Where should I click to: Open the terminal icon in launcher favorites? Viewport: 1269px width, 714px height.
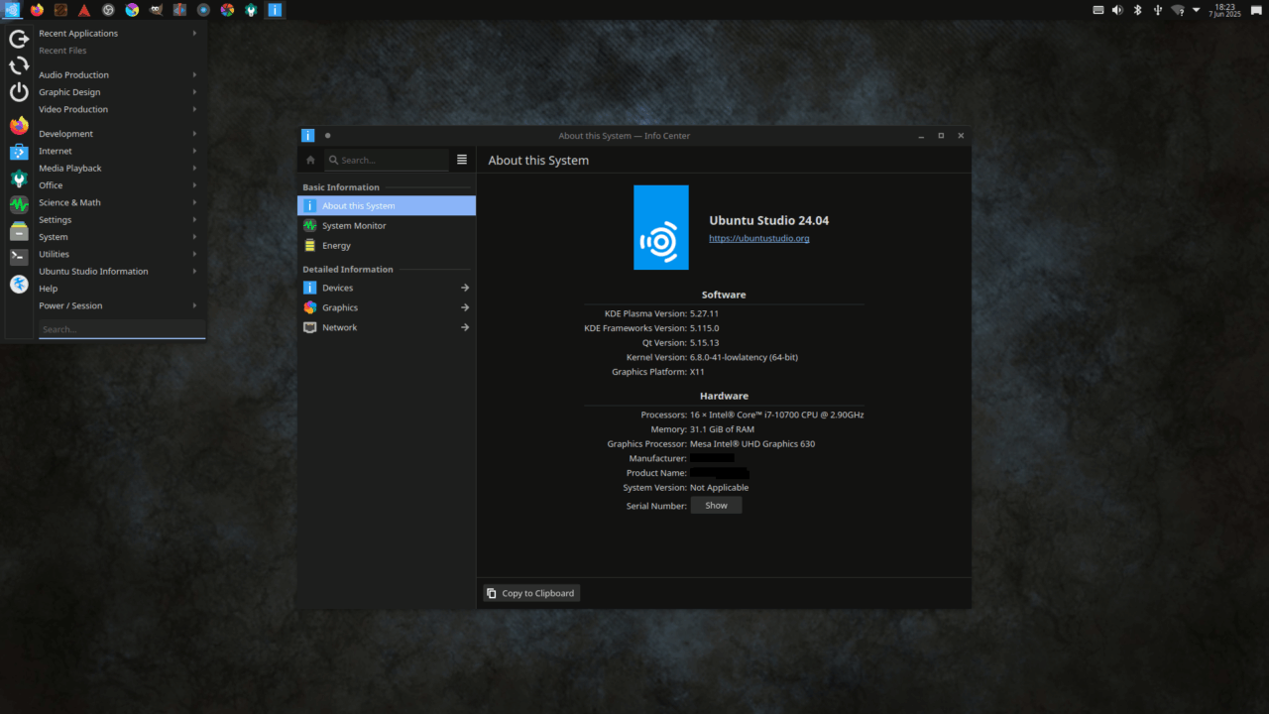pos(19,257)
